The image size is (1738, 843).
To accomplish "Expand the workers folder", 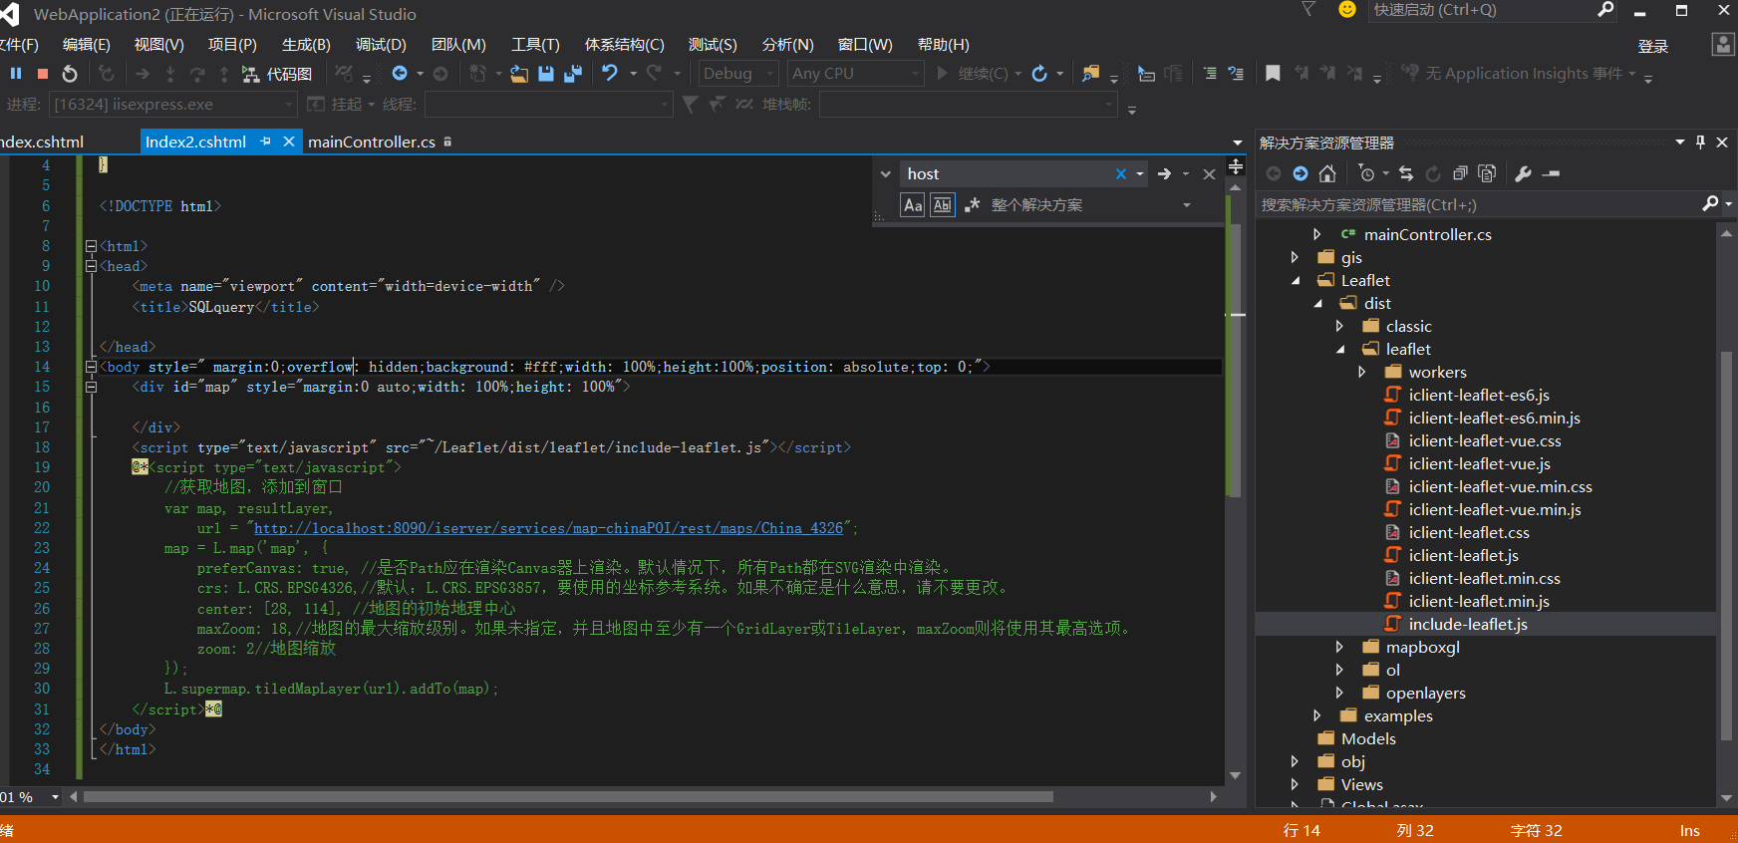I will click(1362, 372).
